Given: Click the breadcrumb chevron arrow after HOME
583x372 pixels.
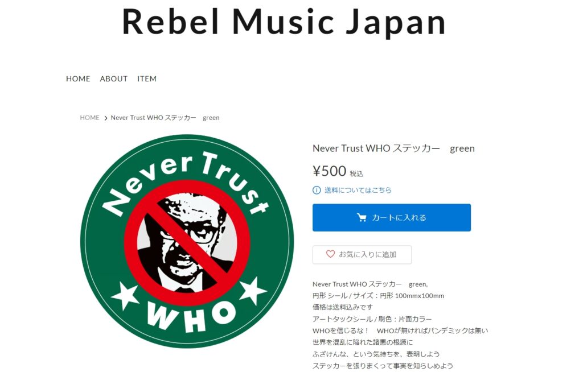Looking at the screenshot, I should tap(105, 118).
